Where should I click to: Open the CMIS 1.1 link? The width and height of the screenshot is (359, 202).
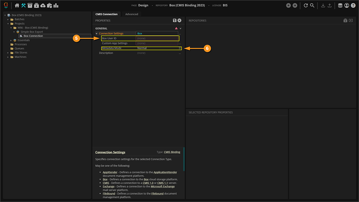tap(162, 183)
